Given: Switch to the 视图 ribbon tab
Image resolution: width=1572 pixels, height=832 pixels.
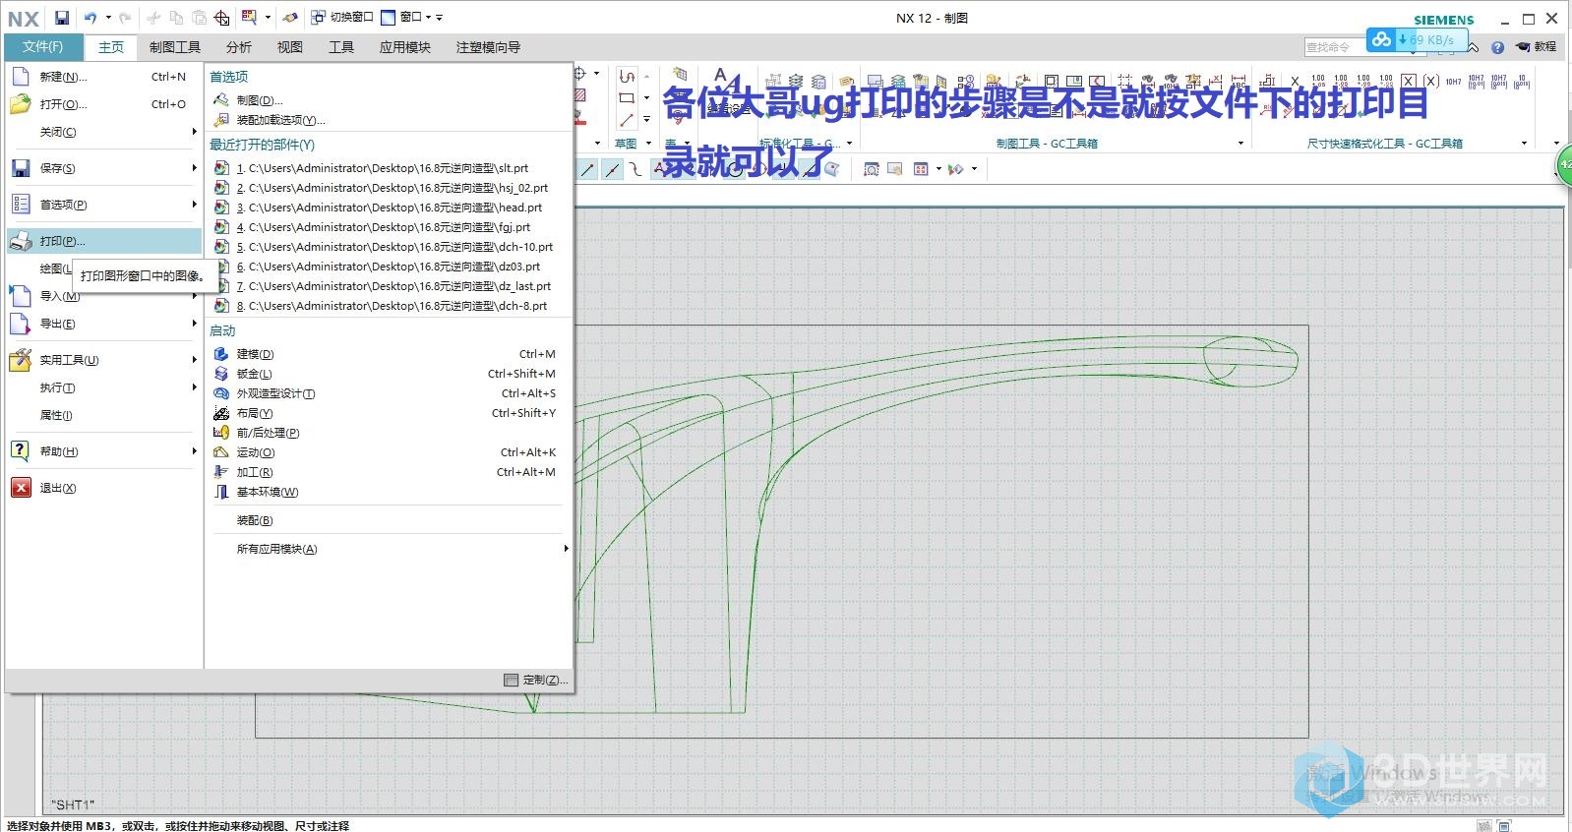Looking at the screenshot, I should pyautogui.click(x=290, y=47).
